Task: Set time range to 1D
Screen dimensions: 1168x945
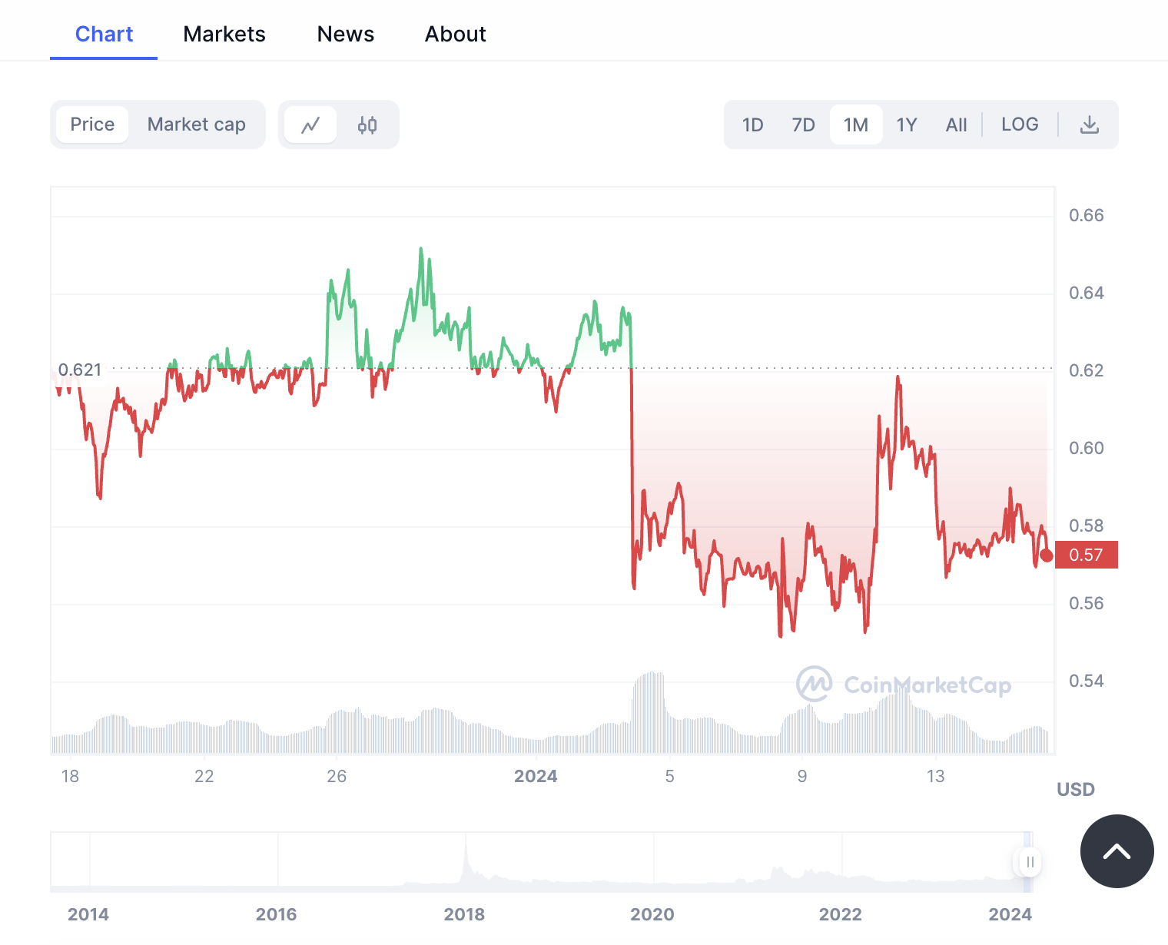Action: pyautogui.click(x=753, y=124)
